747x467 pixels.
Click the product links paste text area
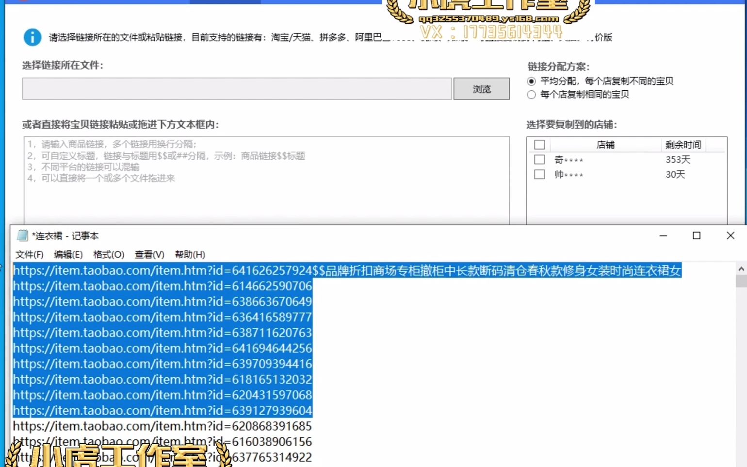click(x=266, y=181)
